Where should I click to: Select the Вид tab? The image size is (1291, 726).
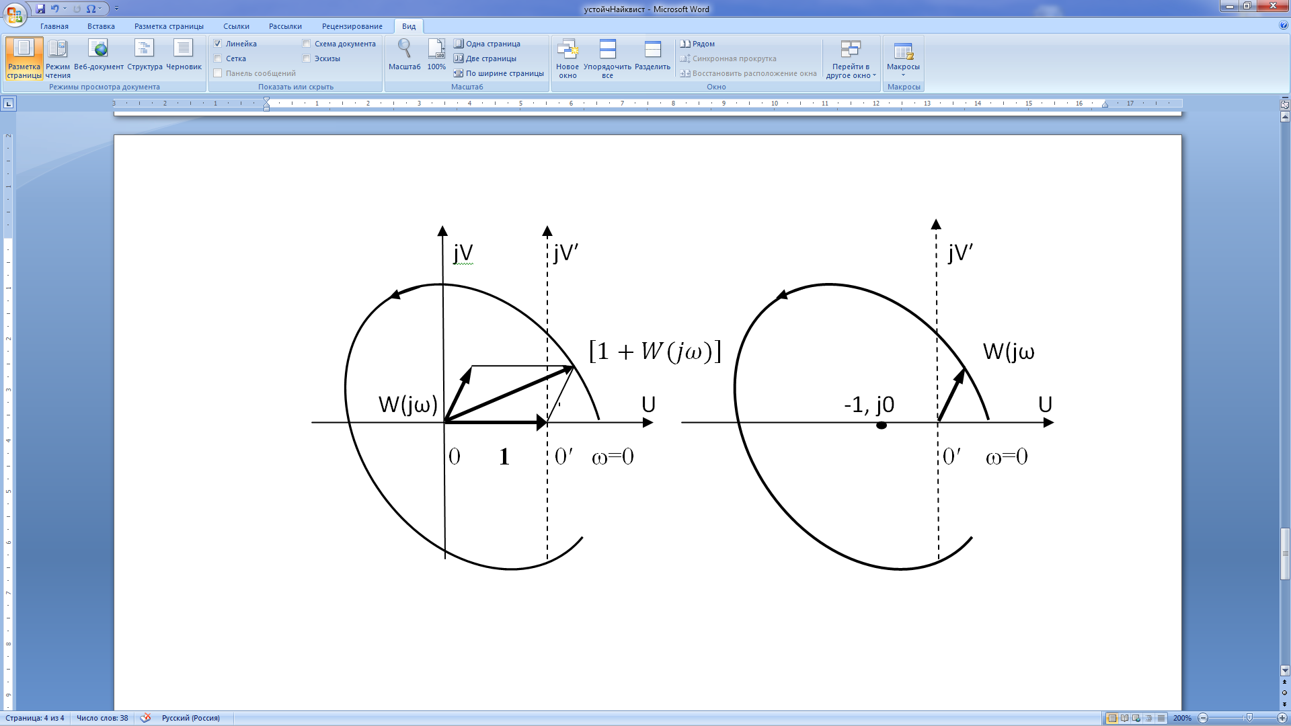pos(409,26)
